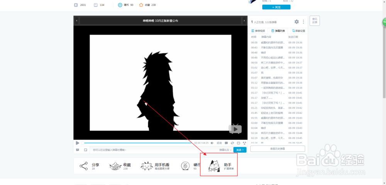Screen dimensions: 386x185
Task: Click the green circular badge at right edge
Action: tap(384, 22)
